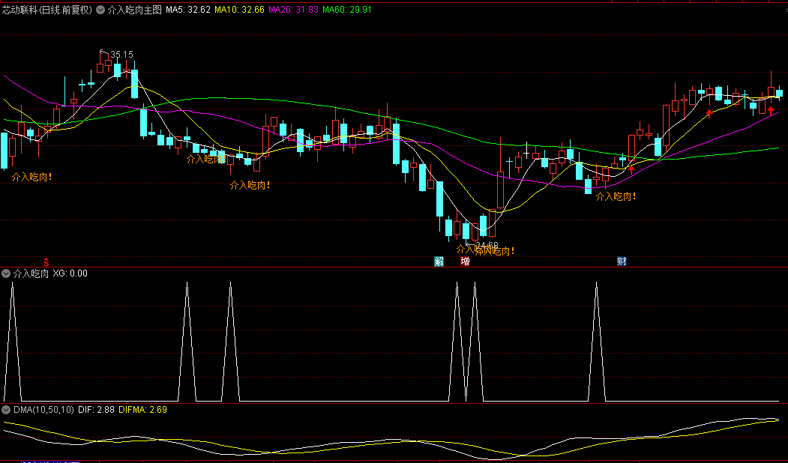788x463 pixels.
Task: Click the 24.68 low price marker
Action: coord(486,245)
